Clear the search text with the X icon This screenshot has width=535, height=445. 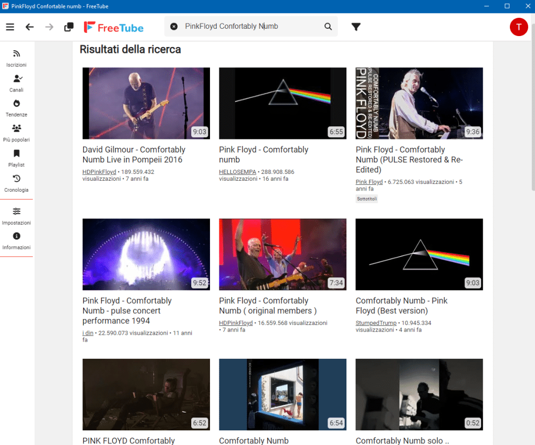click(173, 26)
